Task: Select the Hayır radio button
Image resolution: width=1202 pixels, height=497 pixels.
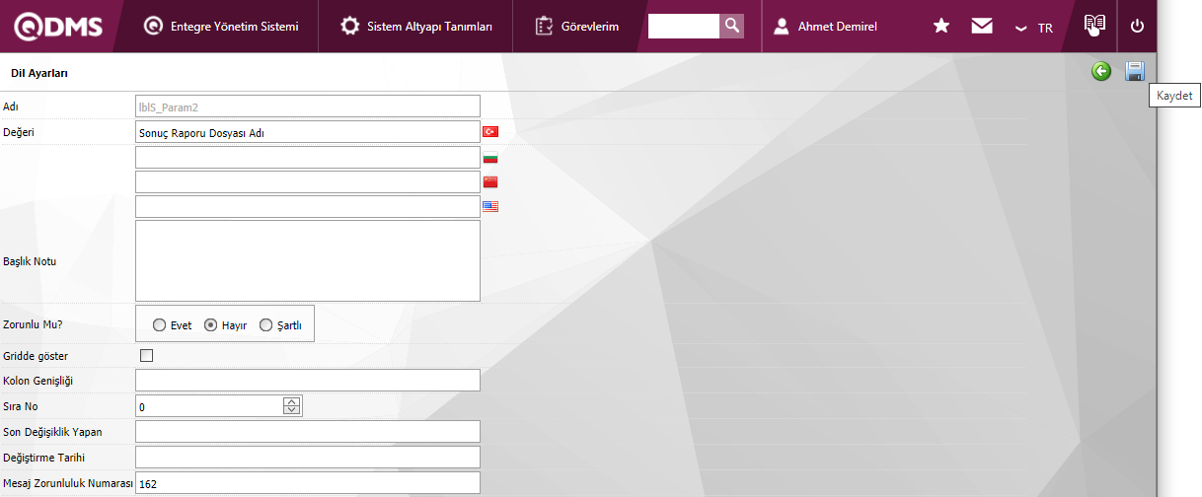Action: [210, 325]
